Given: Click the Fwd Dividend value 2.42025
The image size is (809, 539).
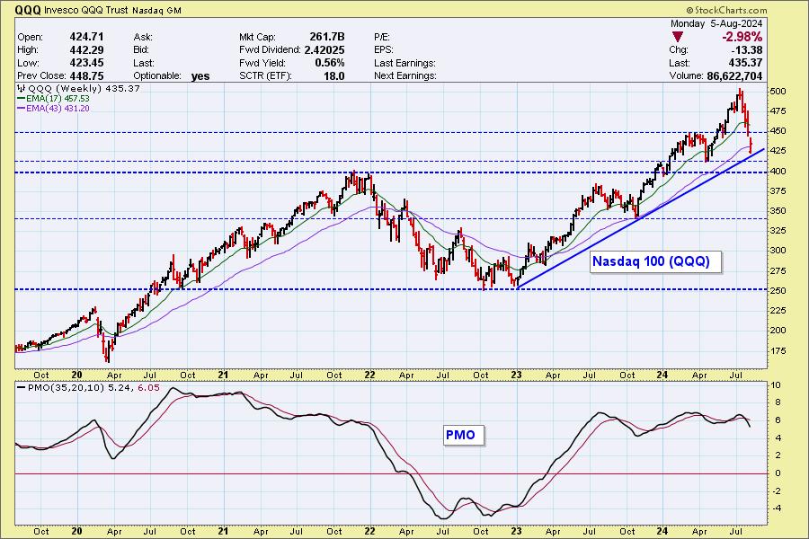Looking at the screenshot, I should [x=324, y=49].
